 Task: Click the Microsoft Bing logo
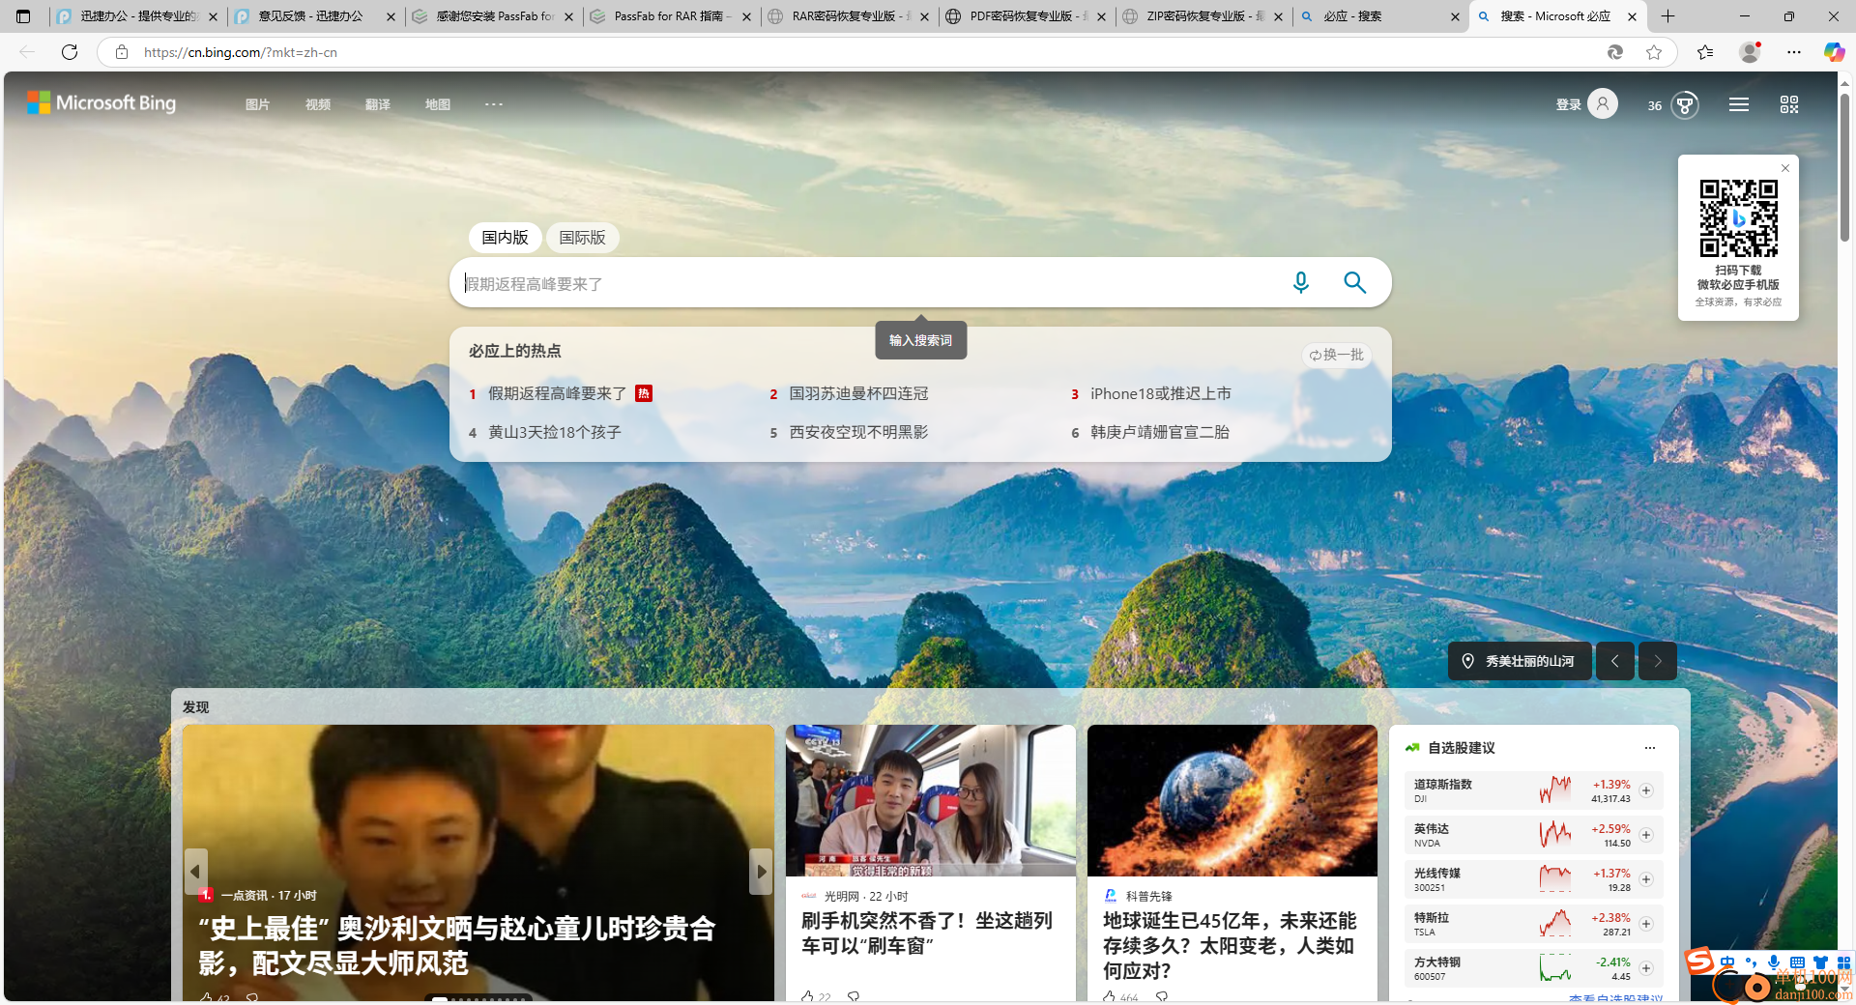click(x=101, y=102)
